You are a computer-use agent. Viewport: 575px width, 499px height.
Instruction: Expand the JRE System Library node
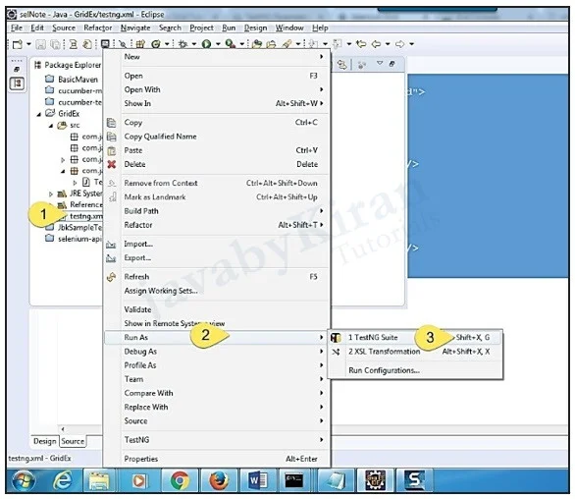51,194
